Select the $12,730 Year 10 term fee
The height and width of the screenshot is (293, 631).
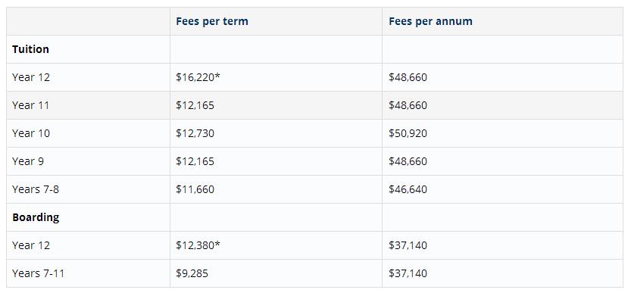coord(195,133)
